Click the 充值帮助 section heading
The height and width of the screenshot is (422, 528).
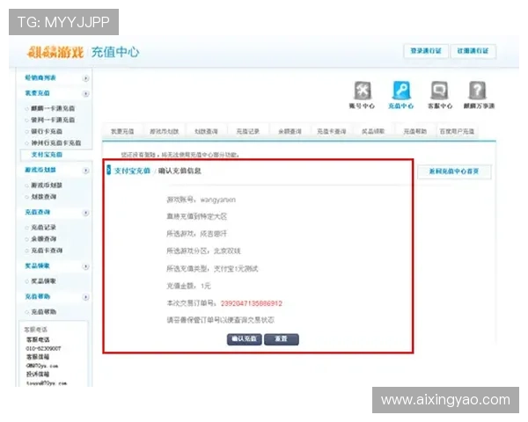pos(37,296)
